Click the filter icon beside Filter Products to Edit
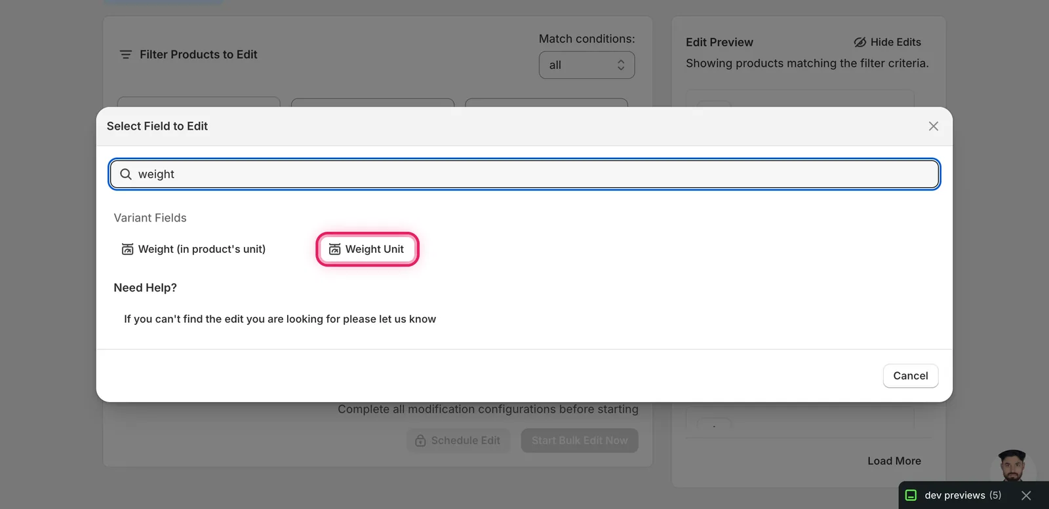The height and width of the screenshot is (509, 1049). [x=126, y=54]
